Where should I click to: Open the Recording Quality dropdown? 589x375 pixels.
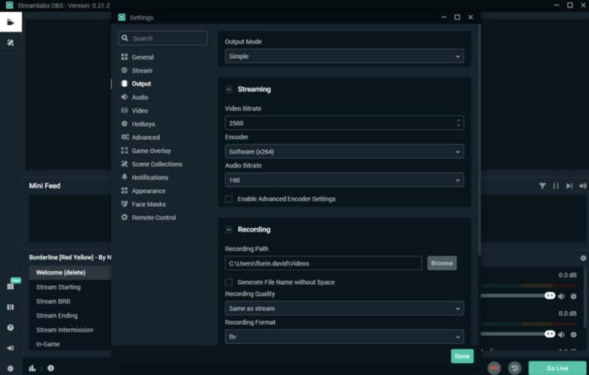tap(344, 308)
